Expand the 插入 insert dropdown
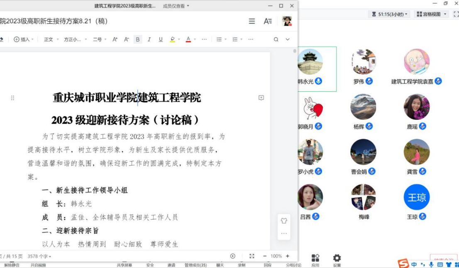Image resolution: width=459 pixels, height=268 pixels. coord(24,39)
